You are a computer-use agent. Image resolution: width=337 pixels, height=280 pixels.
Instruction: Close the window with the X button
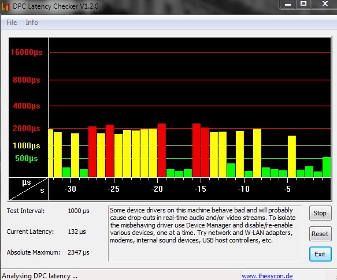pyautogui.click(x=324, y=4)
